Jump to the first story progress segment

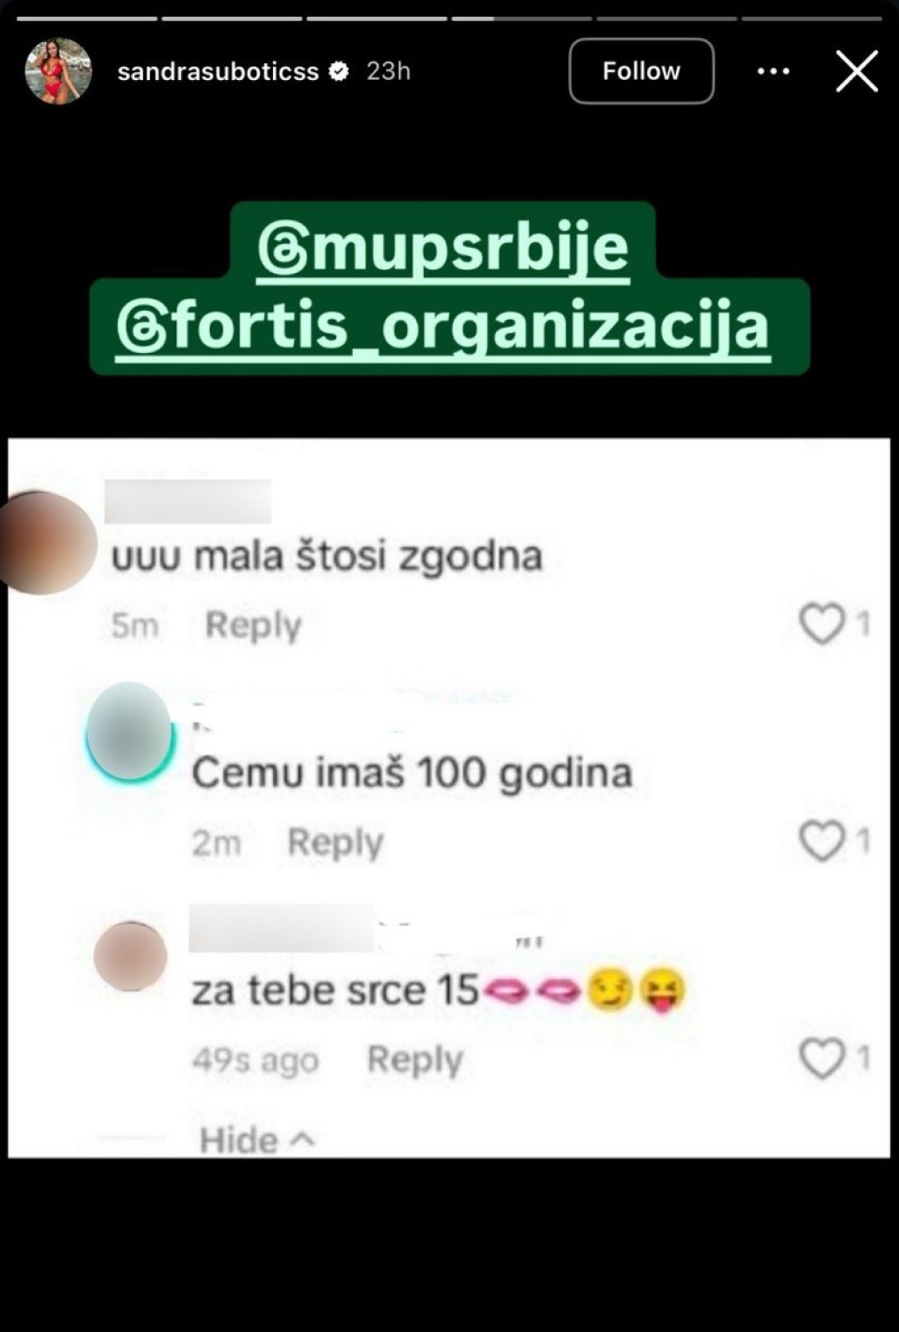click(87, 18)
